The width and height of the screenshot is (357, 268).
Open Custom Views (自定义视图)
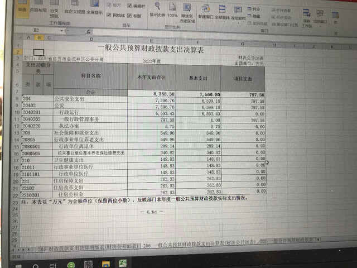tap(74, 11)
